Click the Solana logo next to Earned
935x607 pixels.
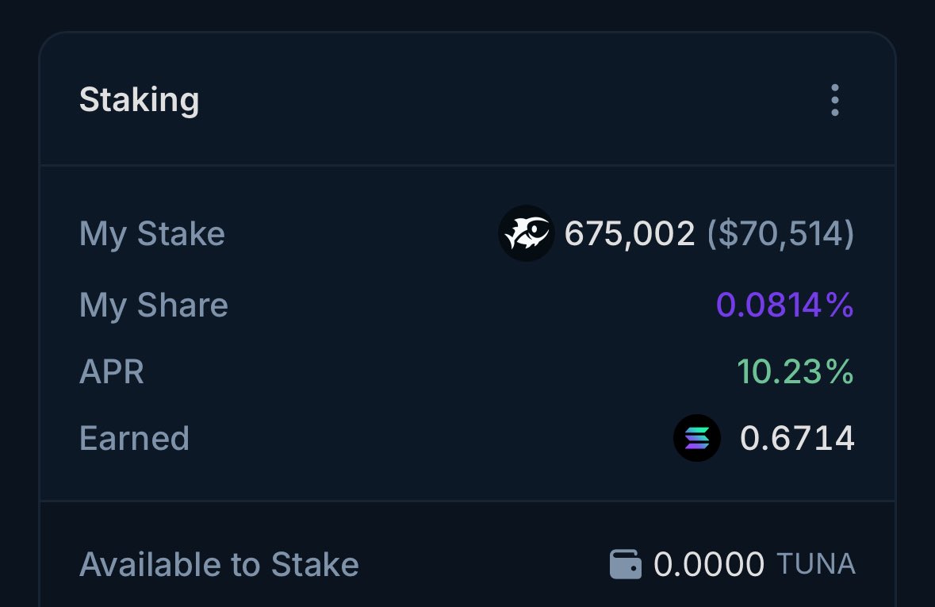click(x=697, y=438)
